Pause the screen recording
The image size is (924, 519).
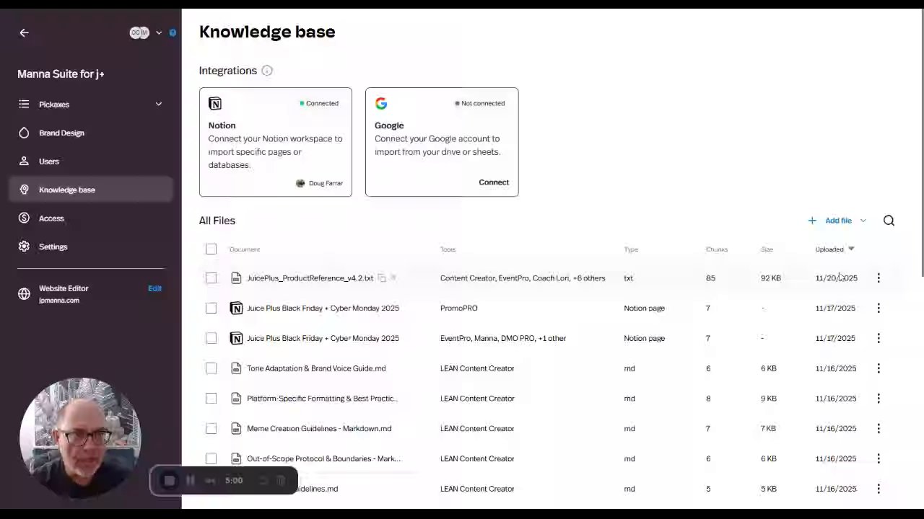190,481
